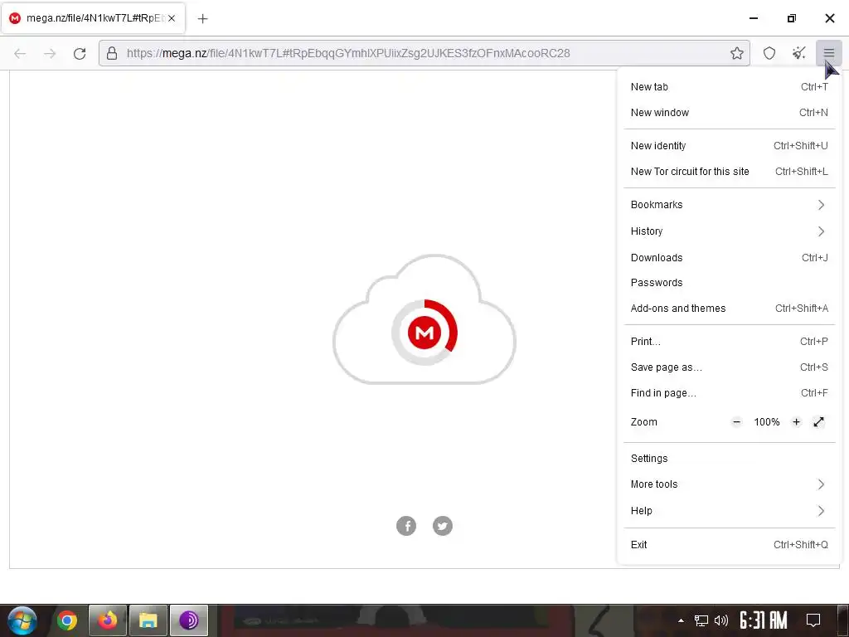Launch Chrome from the taskbar
This screenshot has height=637, width=849.
(67, 620)
